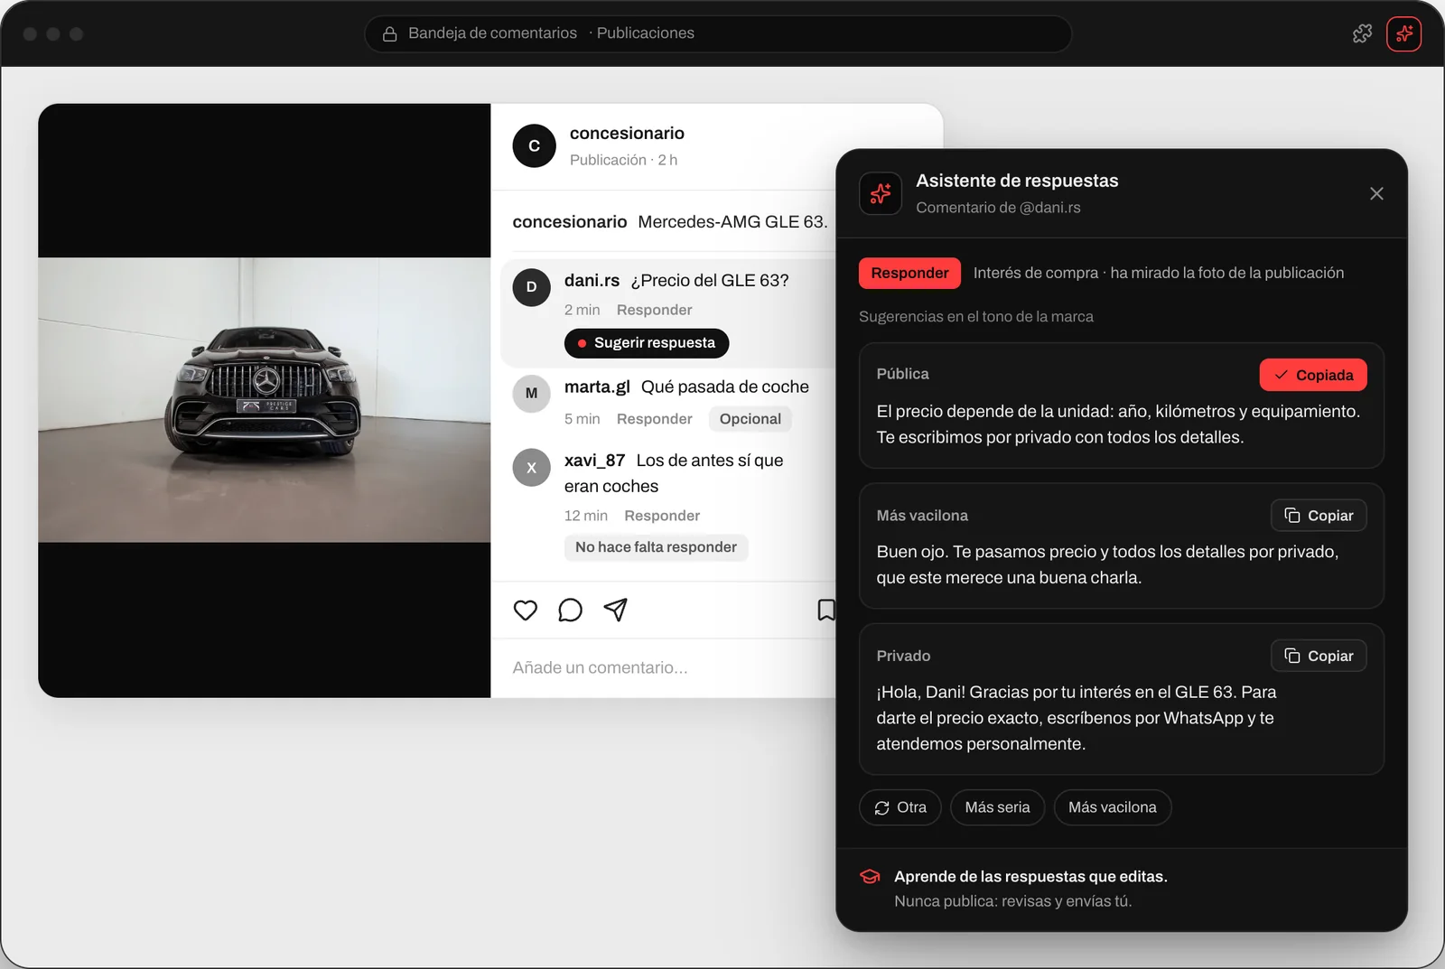
Task: Copy the Privado suggestion
Action: click(1319, 656)
